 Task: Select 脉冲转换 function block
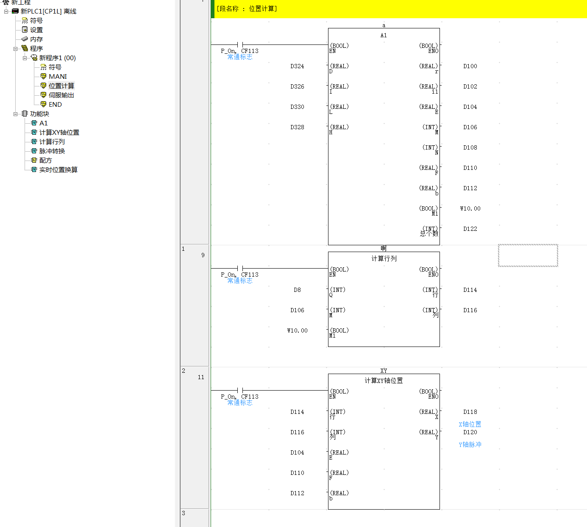point(52,151)
